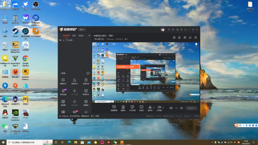Open the 视频连麦 tool with purple badge
The height and width of the screenshot is (145, 258).
(x=63, y=92)
